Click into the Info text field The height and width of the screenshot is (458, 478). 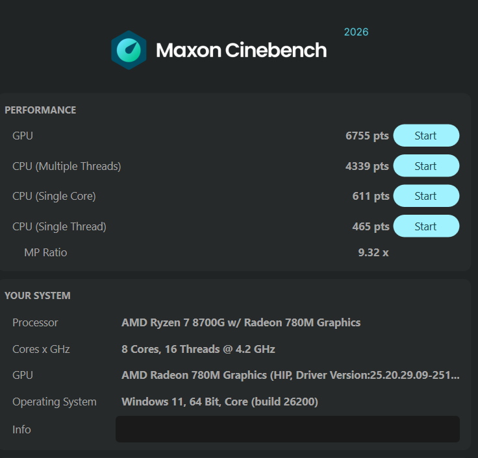[x=288, y=429]
